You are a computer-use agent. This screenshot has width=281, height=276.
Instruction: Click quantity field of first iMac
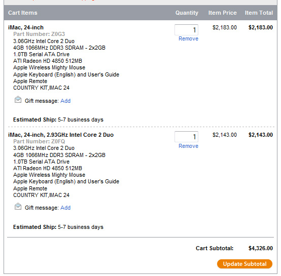coord(186,30)
